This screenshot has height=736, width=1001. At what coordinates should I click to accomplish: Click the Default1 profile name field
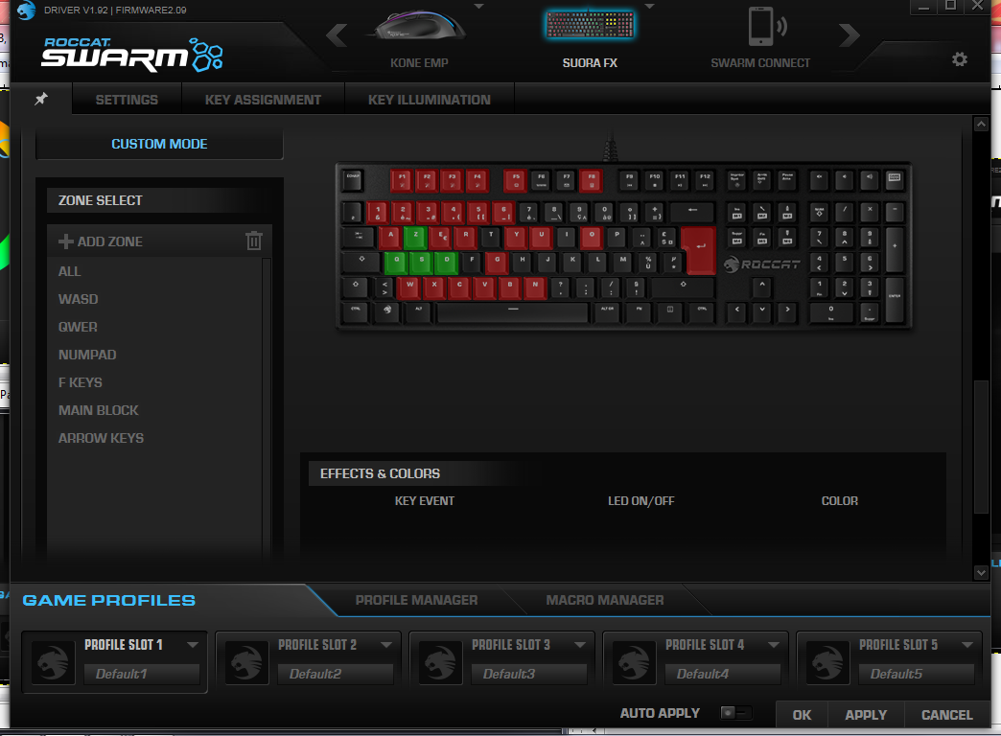coord(142,674)
